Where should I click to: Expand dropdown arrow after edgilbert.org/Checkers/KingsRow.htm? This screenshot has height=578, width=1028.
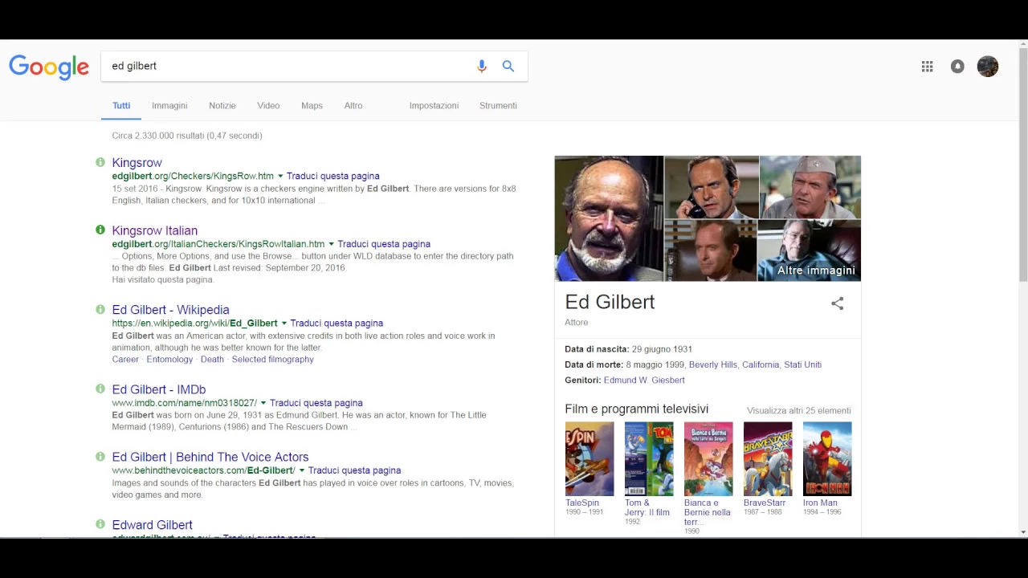coord(280,176)
